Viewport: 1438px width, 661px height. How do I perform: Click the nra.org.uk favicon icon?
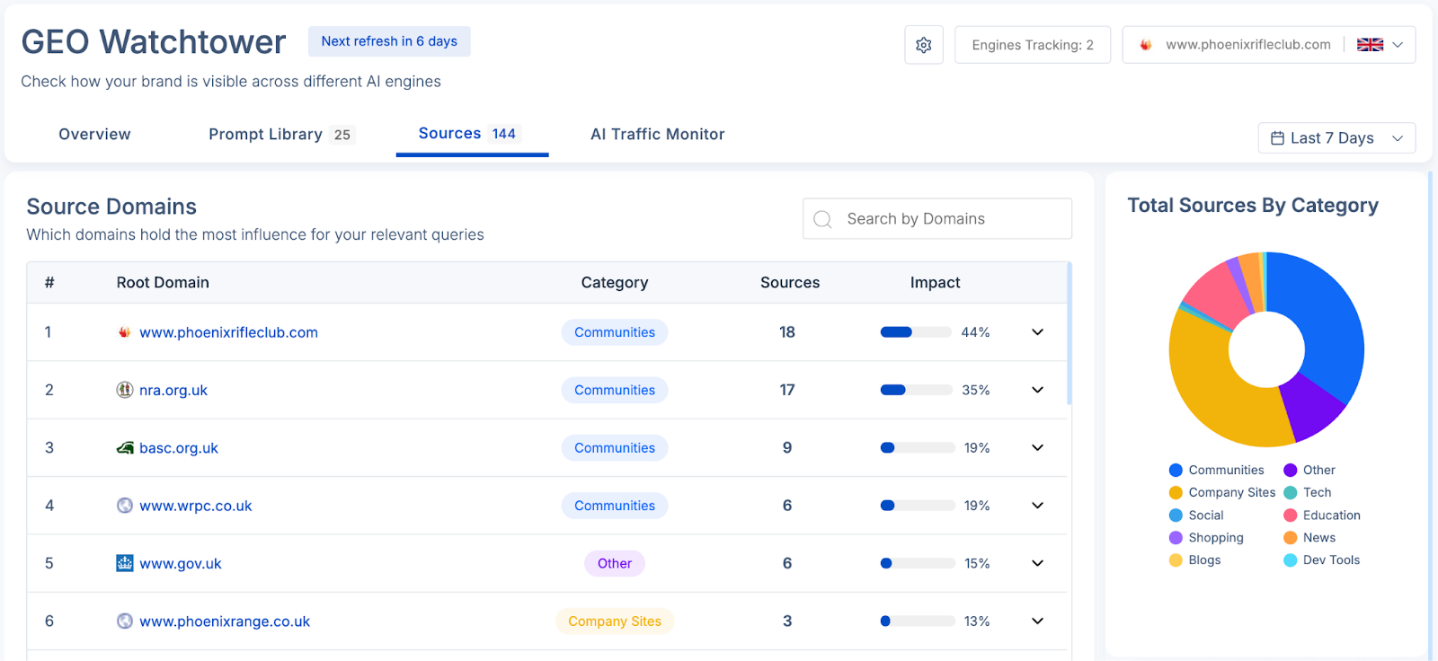125,390
